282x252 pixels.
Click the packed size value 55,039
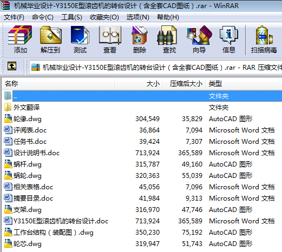click(x=192, y=176)
